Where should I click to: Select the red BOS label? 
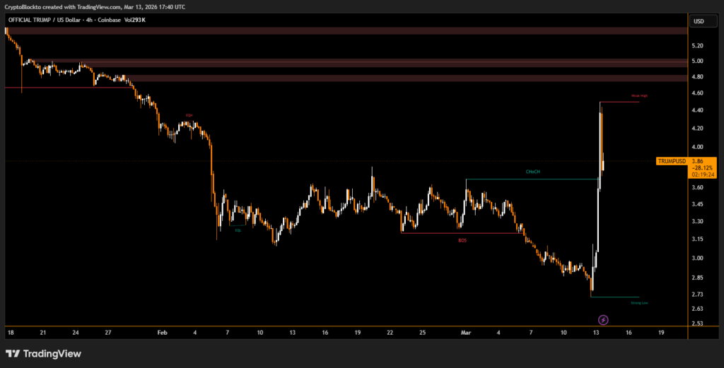[x=462, y=240]
